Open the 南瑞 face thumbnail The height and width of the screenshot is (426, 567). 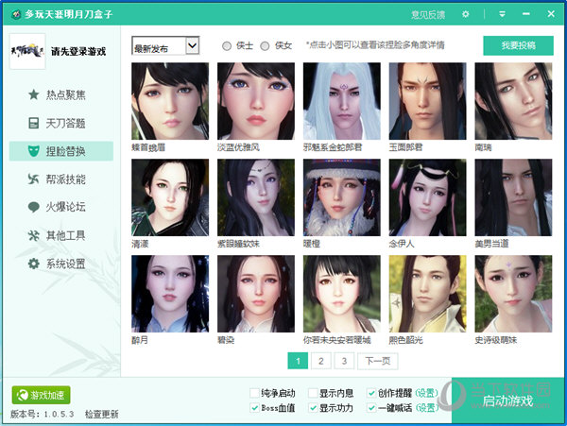(x=513, y=101)
